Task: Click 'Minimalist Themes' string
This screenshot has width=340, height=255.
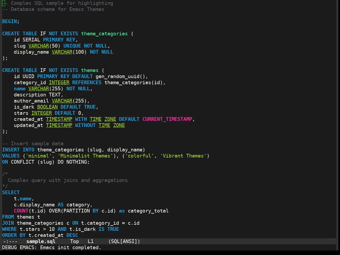Action: [85, 156]
